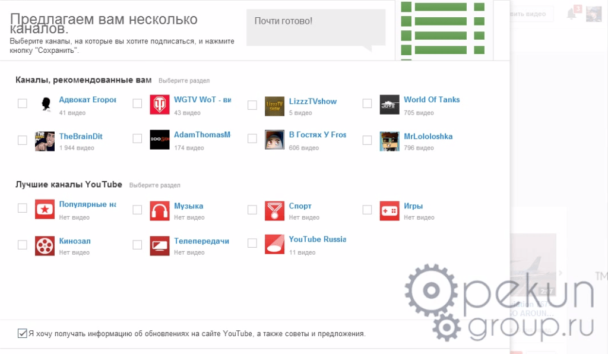Check the Адвокат Егоров channel checkbox
Viewport: 608px width, 354px height.
(x=23, y=103)
